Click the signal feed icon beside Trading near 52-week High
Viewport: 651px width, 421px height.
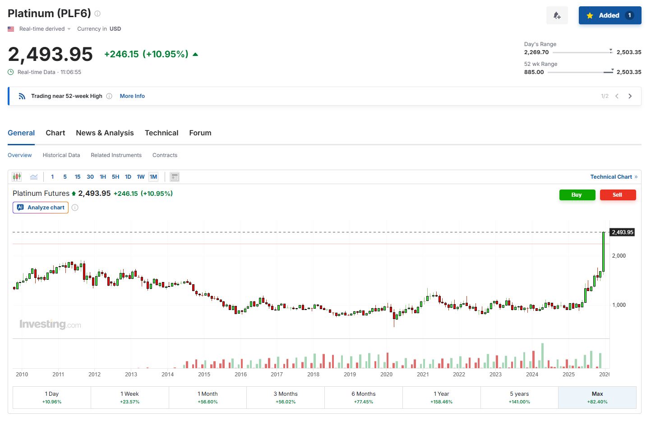[22, 96]
